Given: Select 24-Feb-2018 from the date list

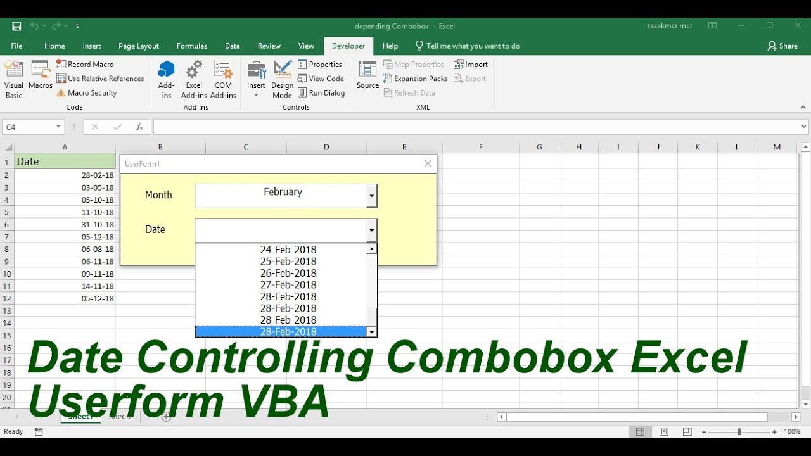Looking at the screenshot, I should click(281, 250).
